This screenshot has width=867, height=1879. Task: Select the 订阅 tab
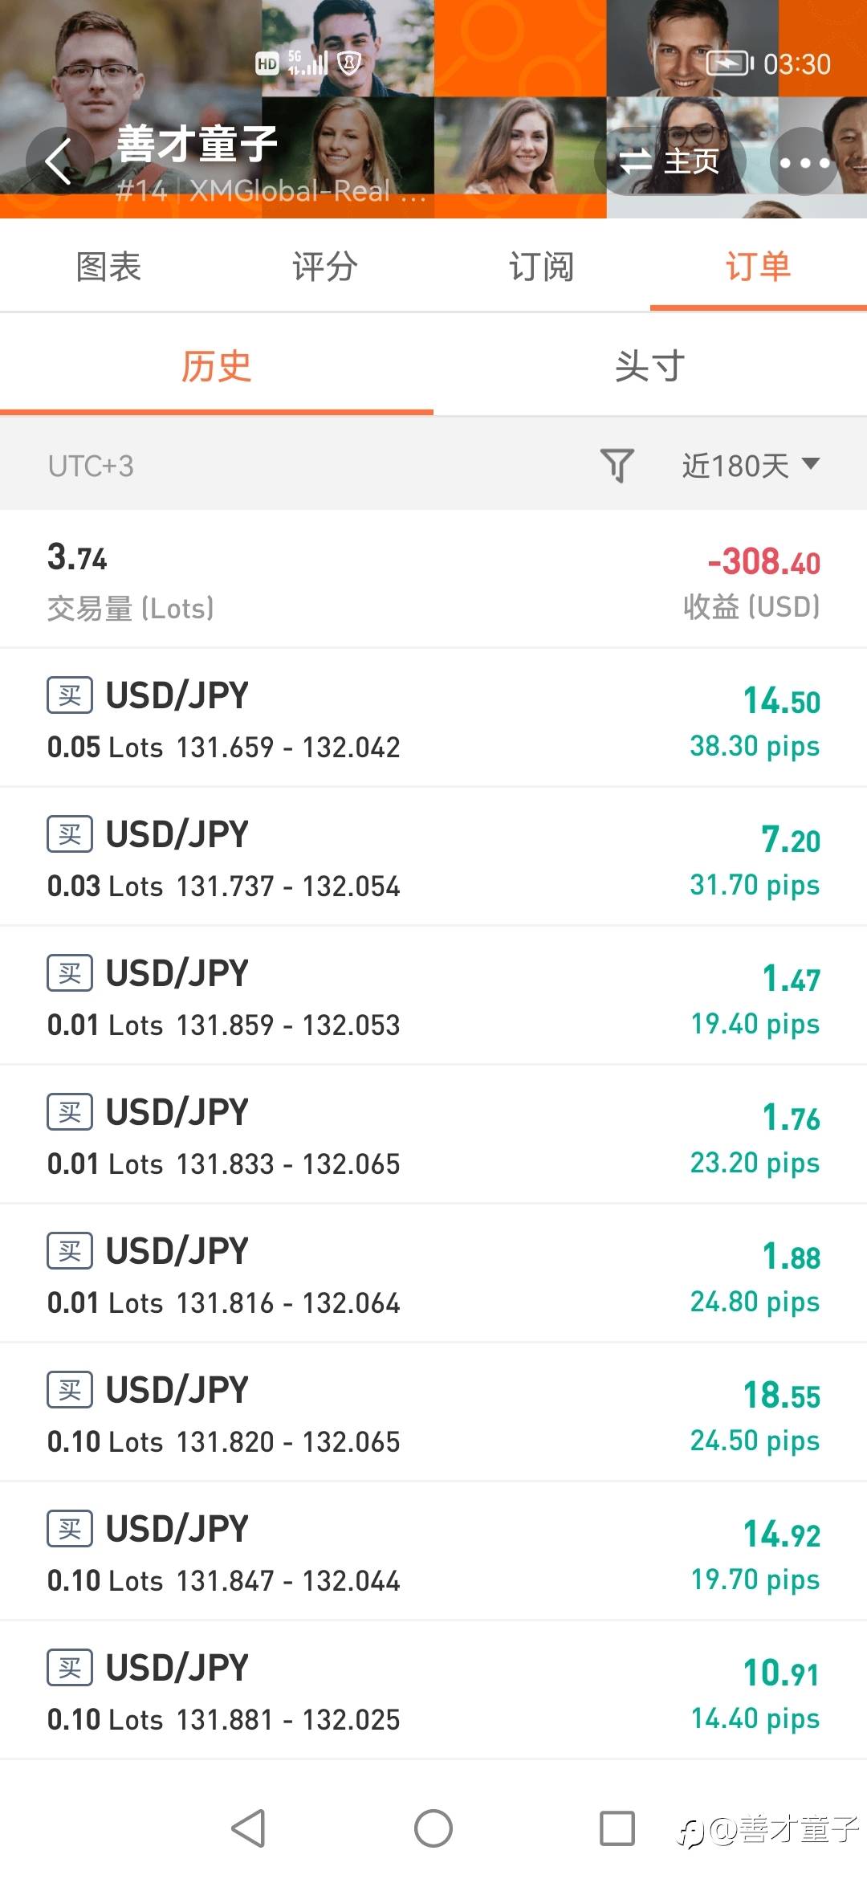[x=541, y=267]
